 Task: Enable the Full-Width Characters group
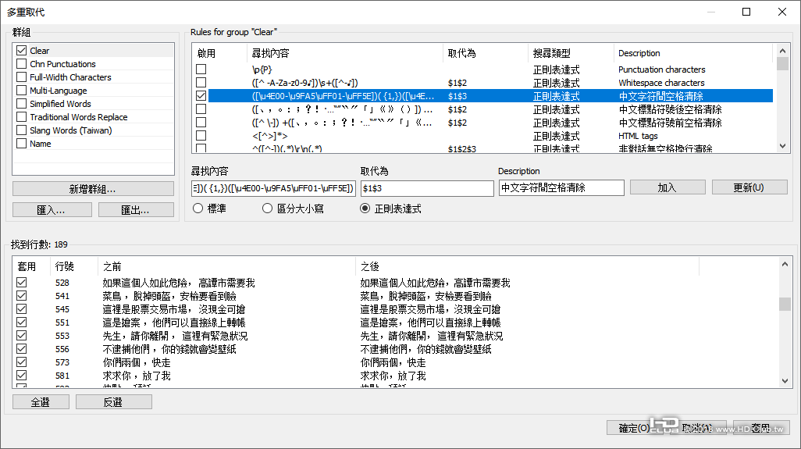pos(21,77)
